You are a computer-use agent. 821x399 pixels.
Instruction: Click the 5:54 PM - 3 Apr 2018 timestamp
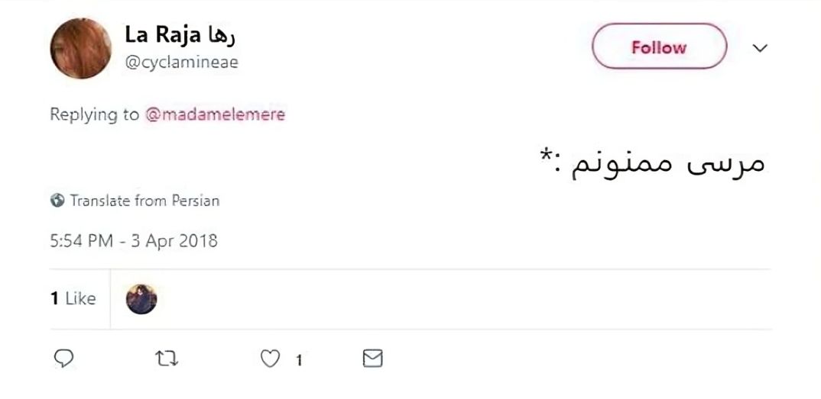134,241
